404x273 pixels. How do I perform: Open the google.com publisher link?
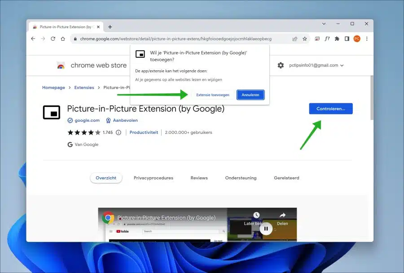click(x=87, y=120)
